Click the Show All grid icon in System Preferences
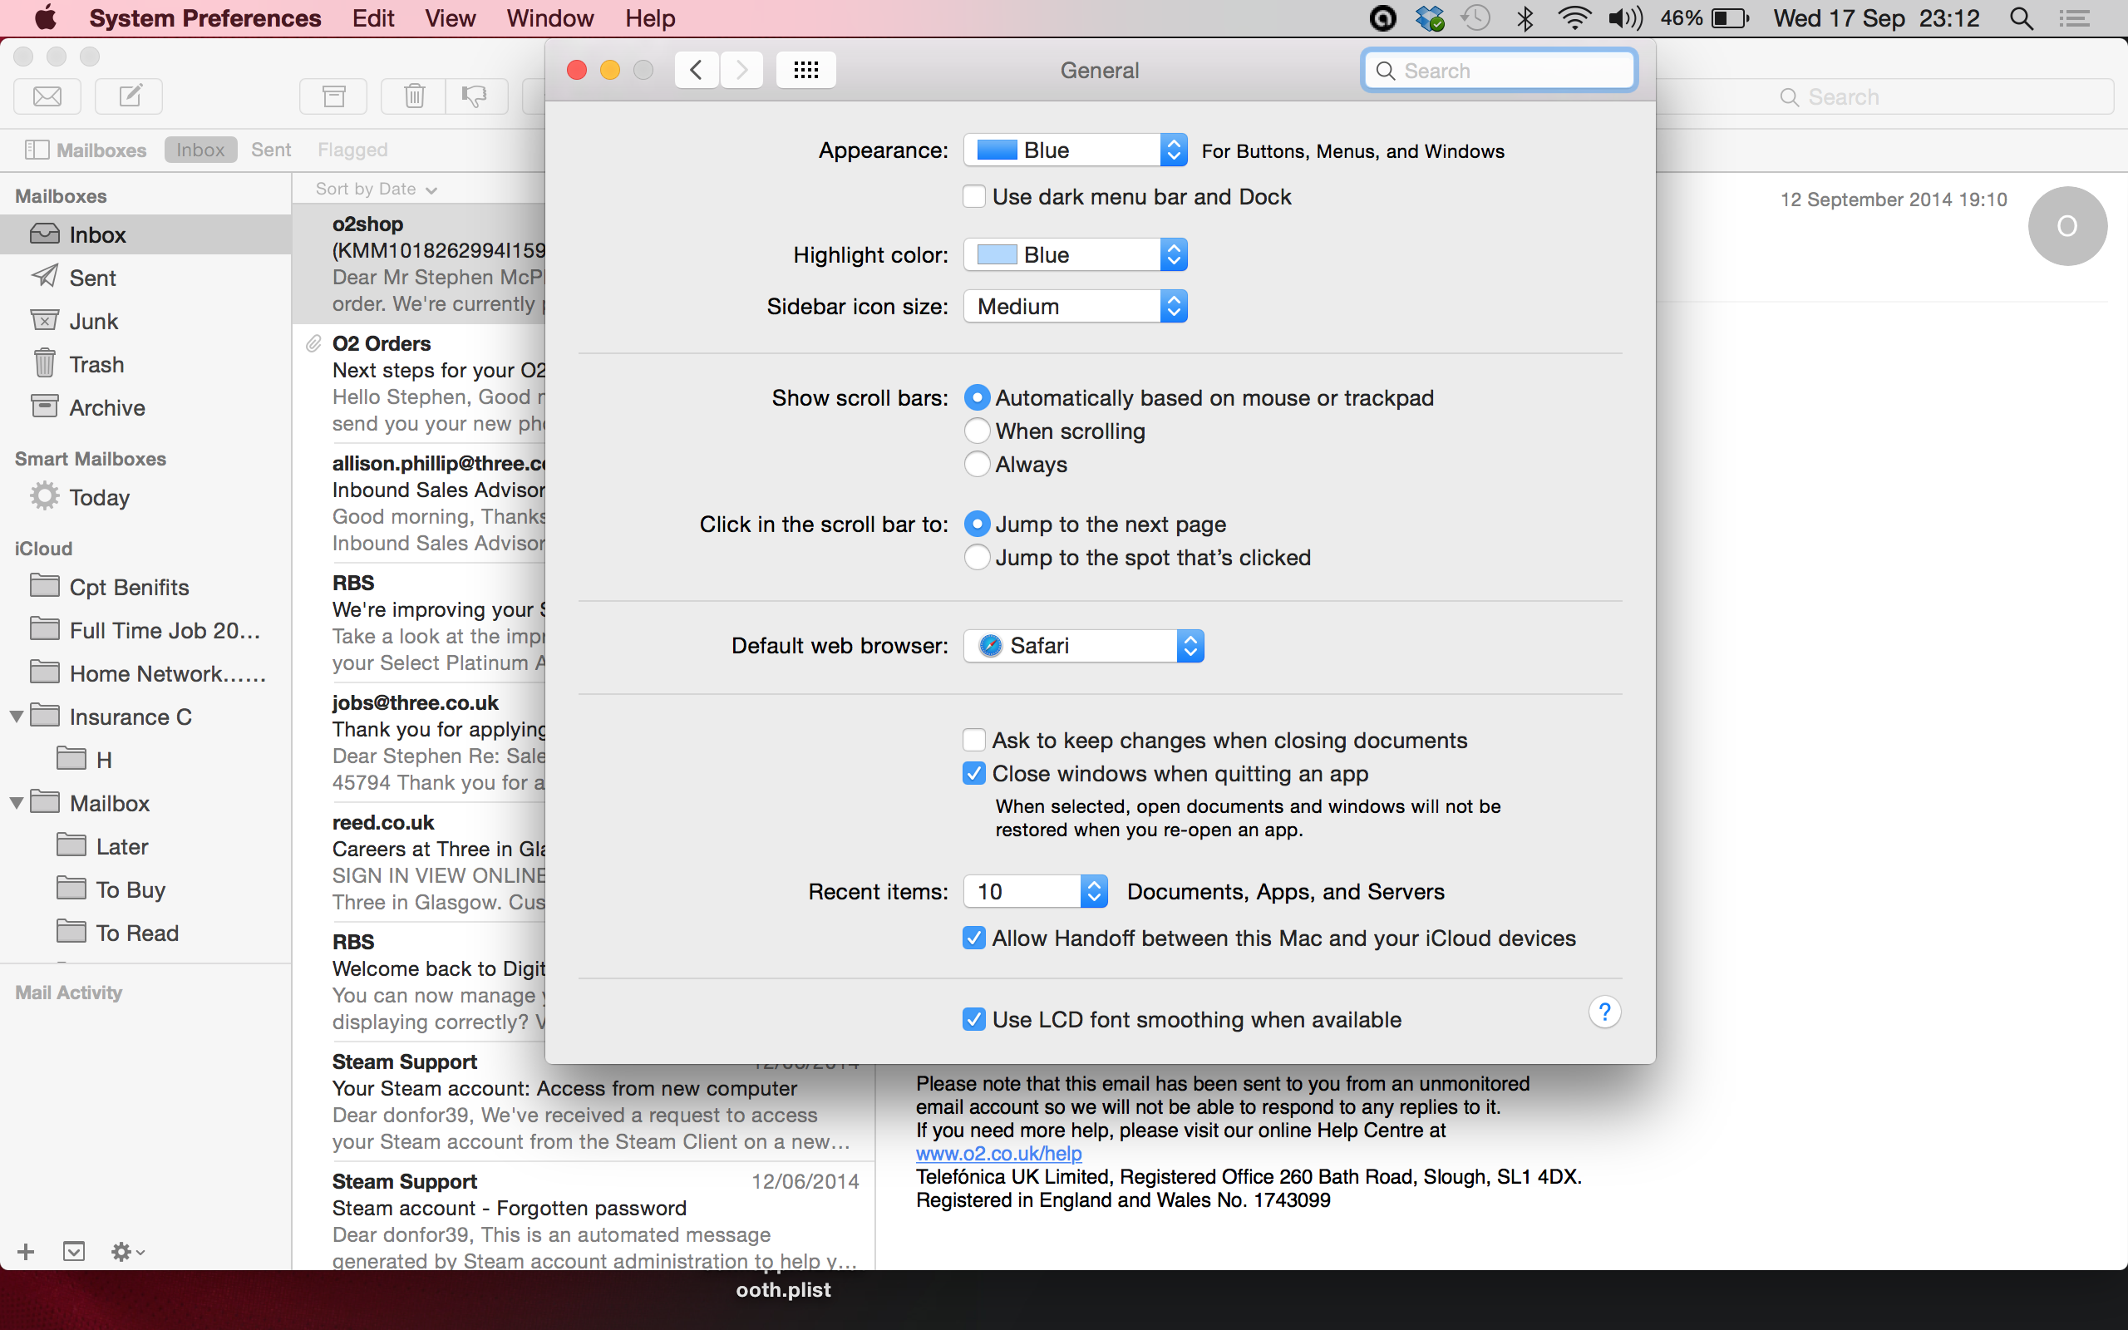This screenshot has height=1330, width=2128. (805, 70)
